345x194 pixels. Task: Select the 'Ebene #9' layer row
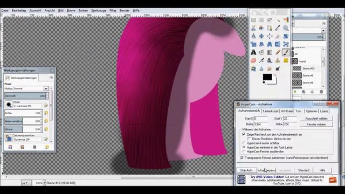pyautogui.click(x=307, y=75)
